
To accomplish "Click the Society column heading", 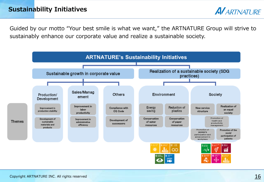I will [x=215, y=94].
